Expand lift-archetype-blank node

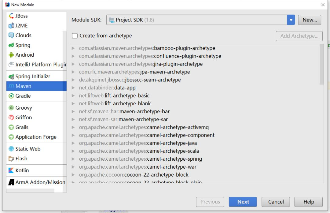(x=73, y=103)
